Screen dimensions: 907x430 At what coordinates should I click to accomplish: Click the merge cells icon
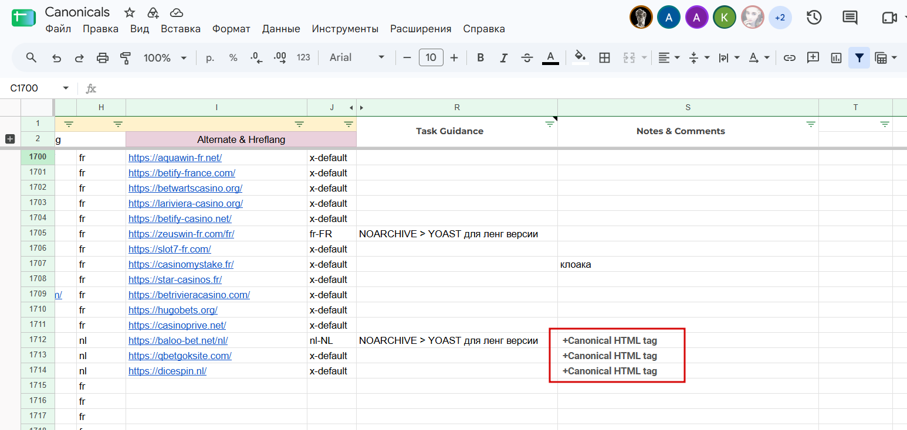(x=629, y=57)
